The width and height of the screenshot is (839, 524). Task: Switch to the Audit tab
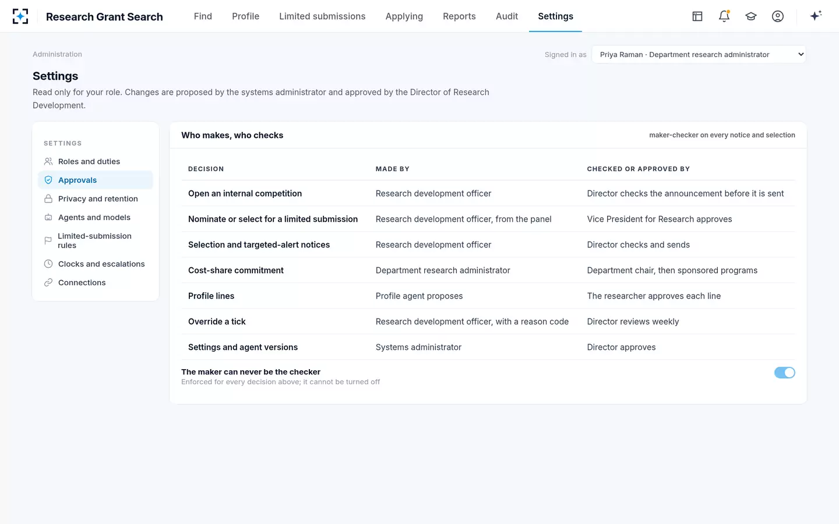click(507, 16)
